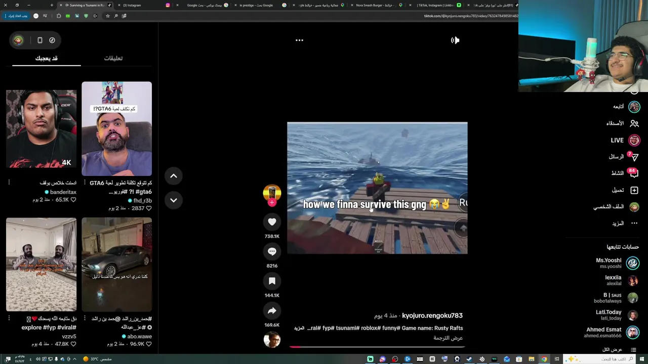Click the TikTok coin icon in the top-left pill

coord(52,40)
